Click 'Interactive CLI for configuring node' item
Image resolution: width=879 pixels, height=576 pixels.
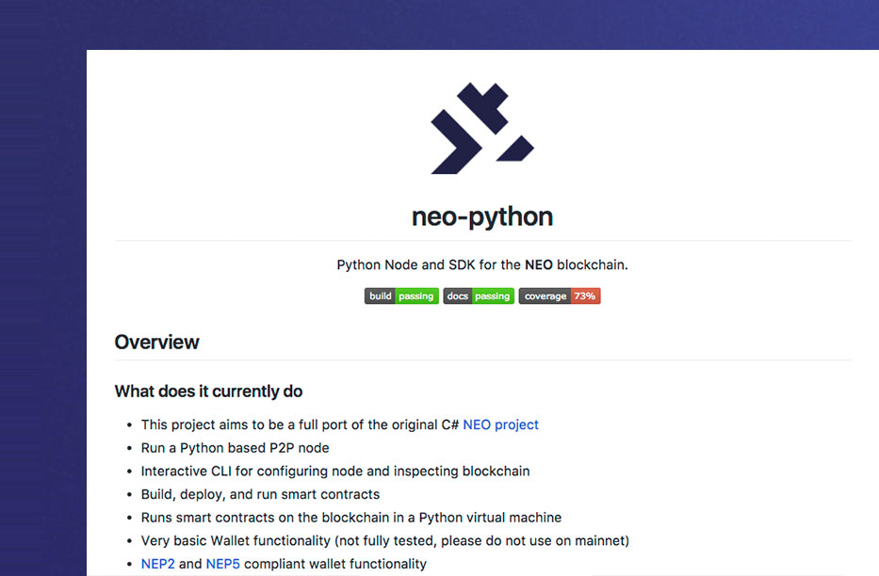coord(335,472)
